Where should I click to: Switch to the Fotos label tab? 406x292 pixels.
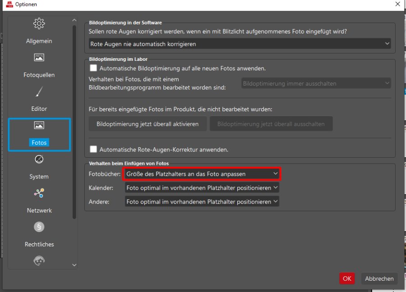click(39, 142)
